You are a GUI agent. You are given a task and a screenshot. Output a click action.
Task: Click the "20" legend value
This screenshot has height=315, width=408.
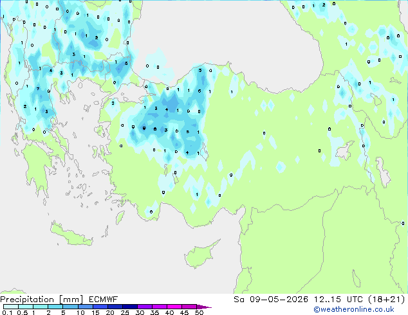pos(110,312)
